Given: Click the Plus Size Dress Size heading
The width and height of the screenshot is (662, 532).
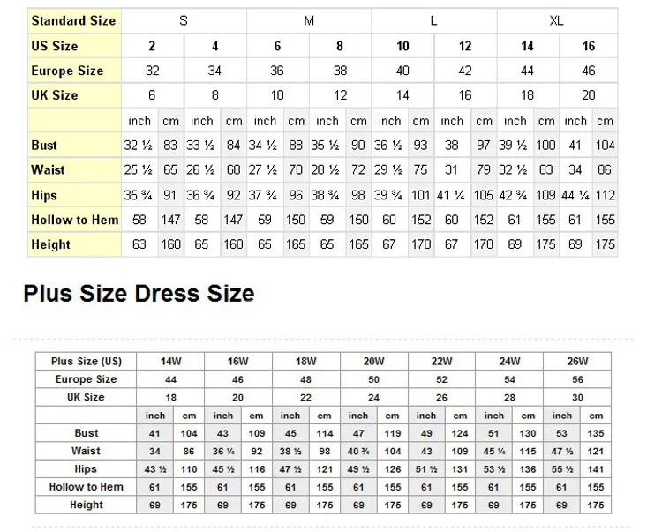Looking at the screenshot, I should coord(139,293).
